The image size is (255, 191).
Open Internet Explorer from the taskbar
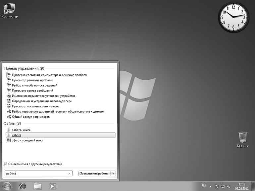23,186
